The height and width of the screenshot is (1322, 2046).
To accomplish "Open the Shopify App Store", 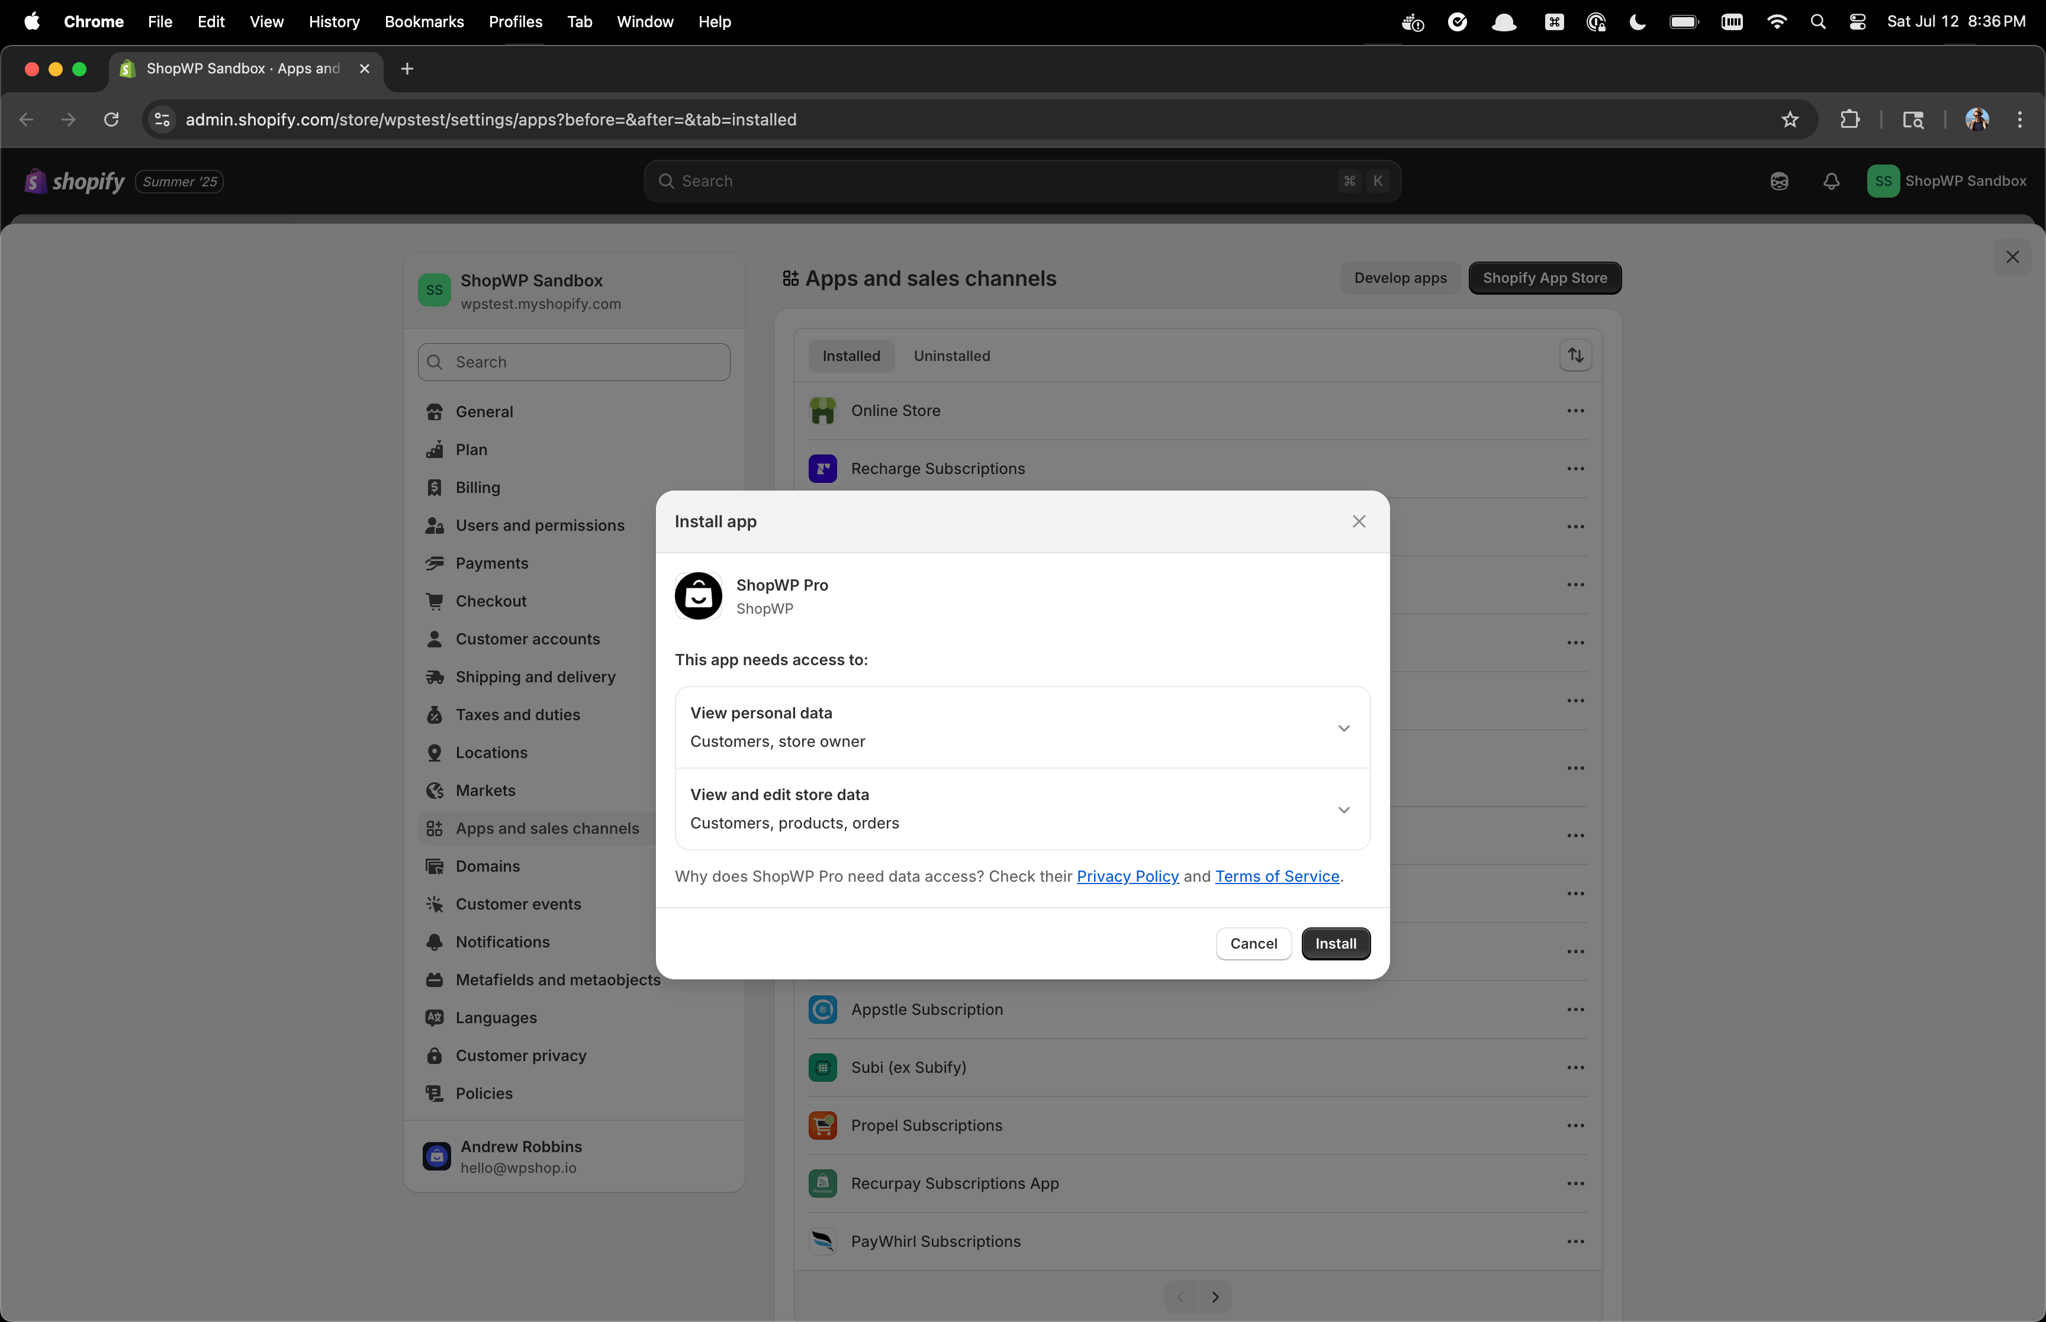I will 1544,278.
